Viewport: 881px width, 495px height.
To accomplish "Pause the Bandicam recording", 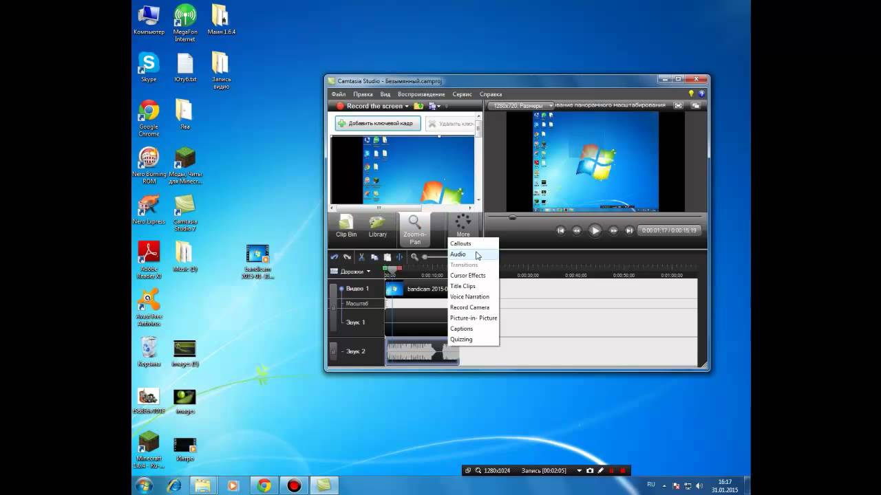I will 611,471.
